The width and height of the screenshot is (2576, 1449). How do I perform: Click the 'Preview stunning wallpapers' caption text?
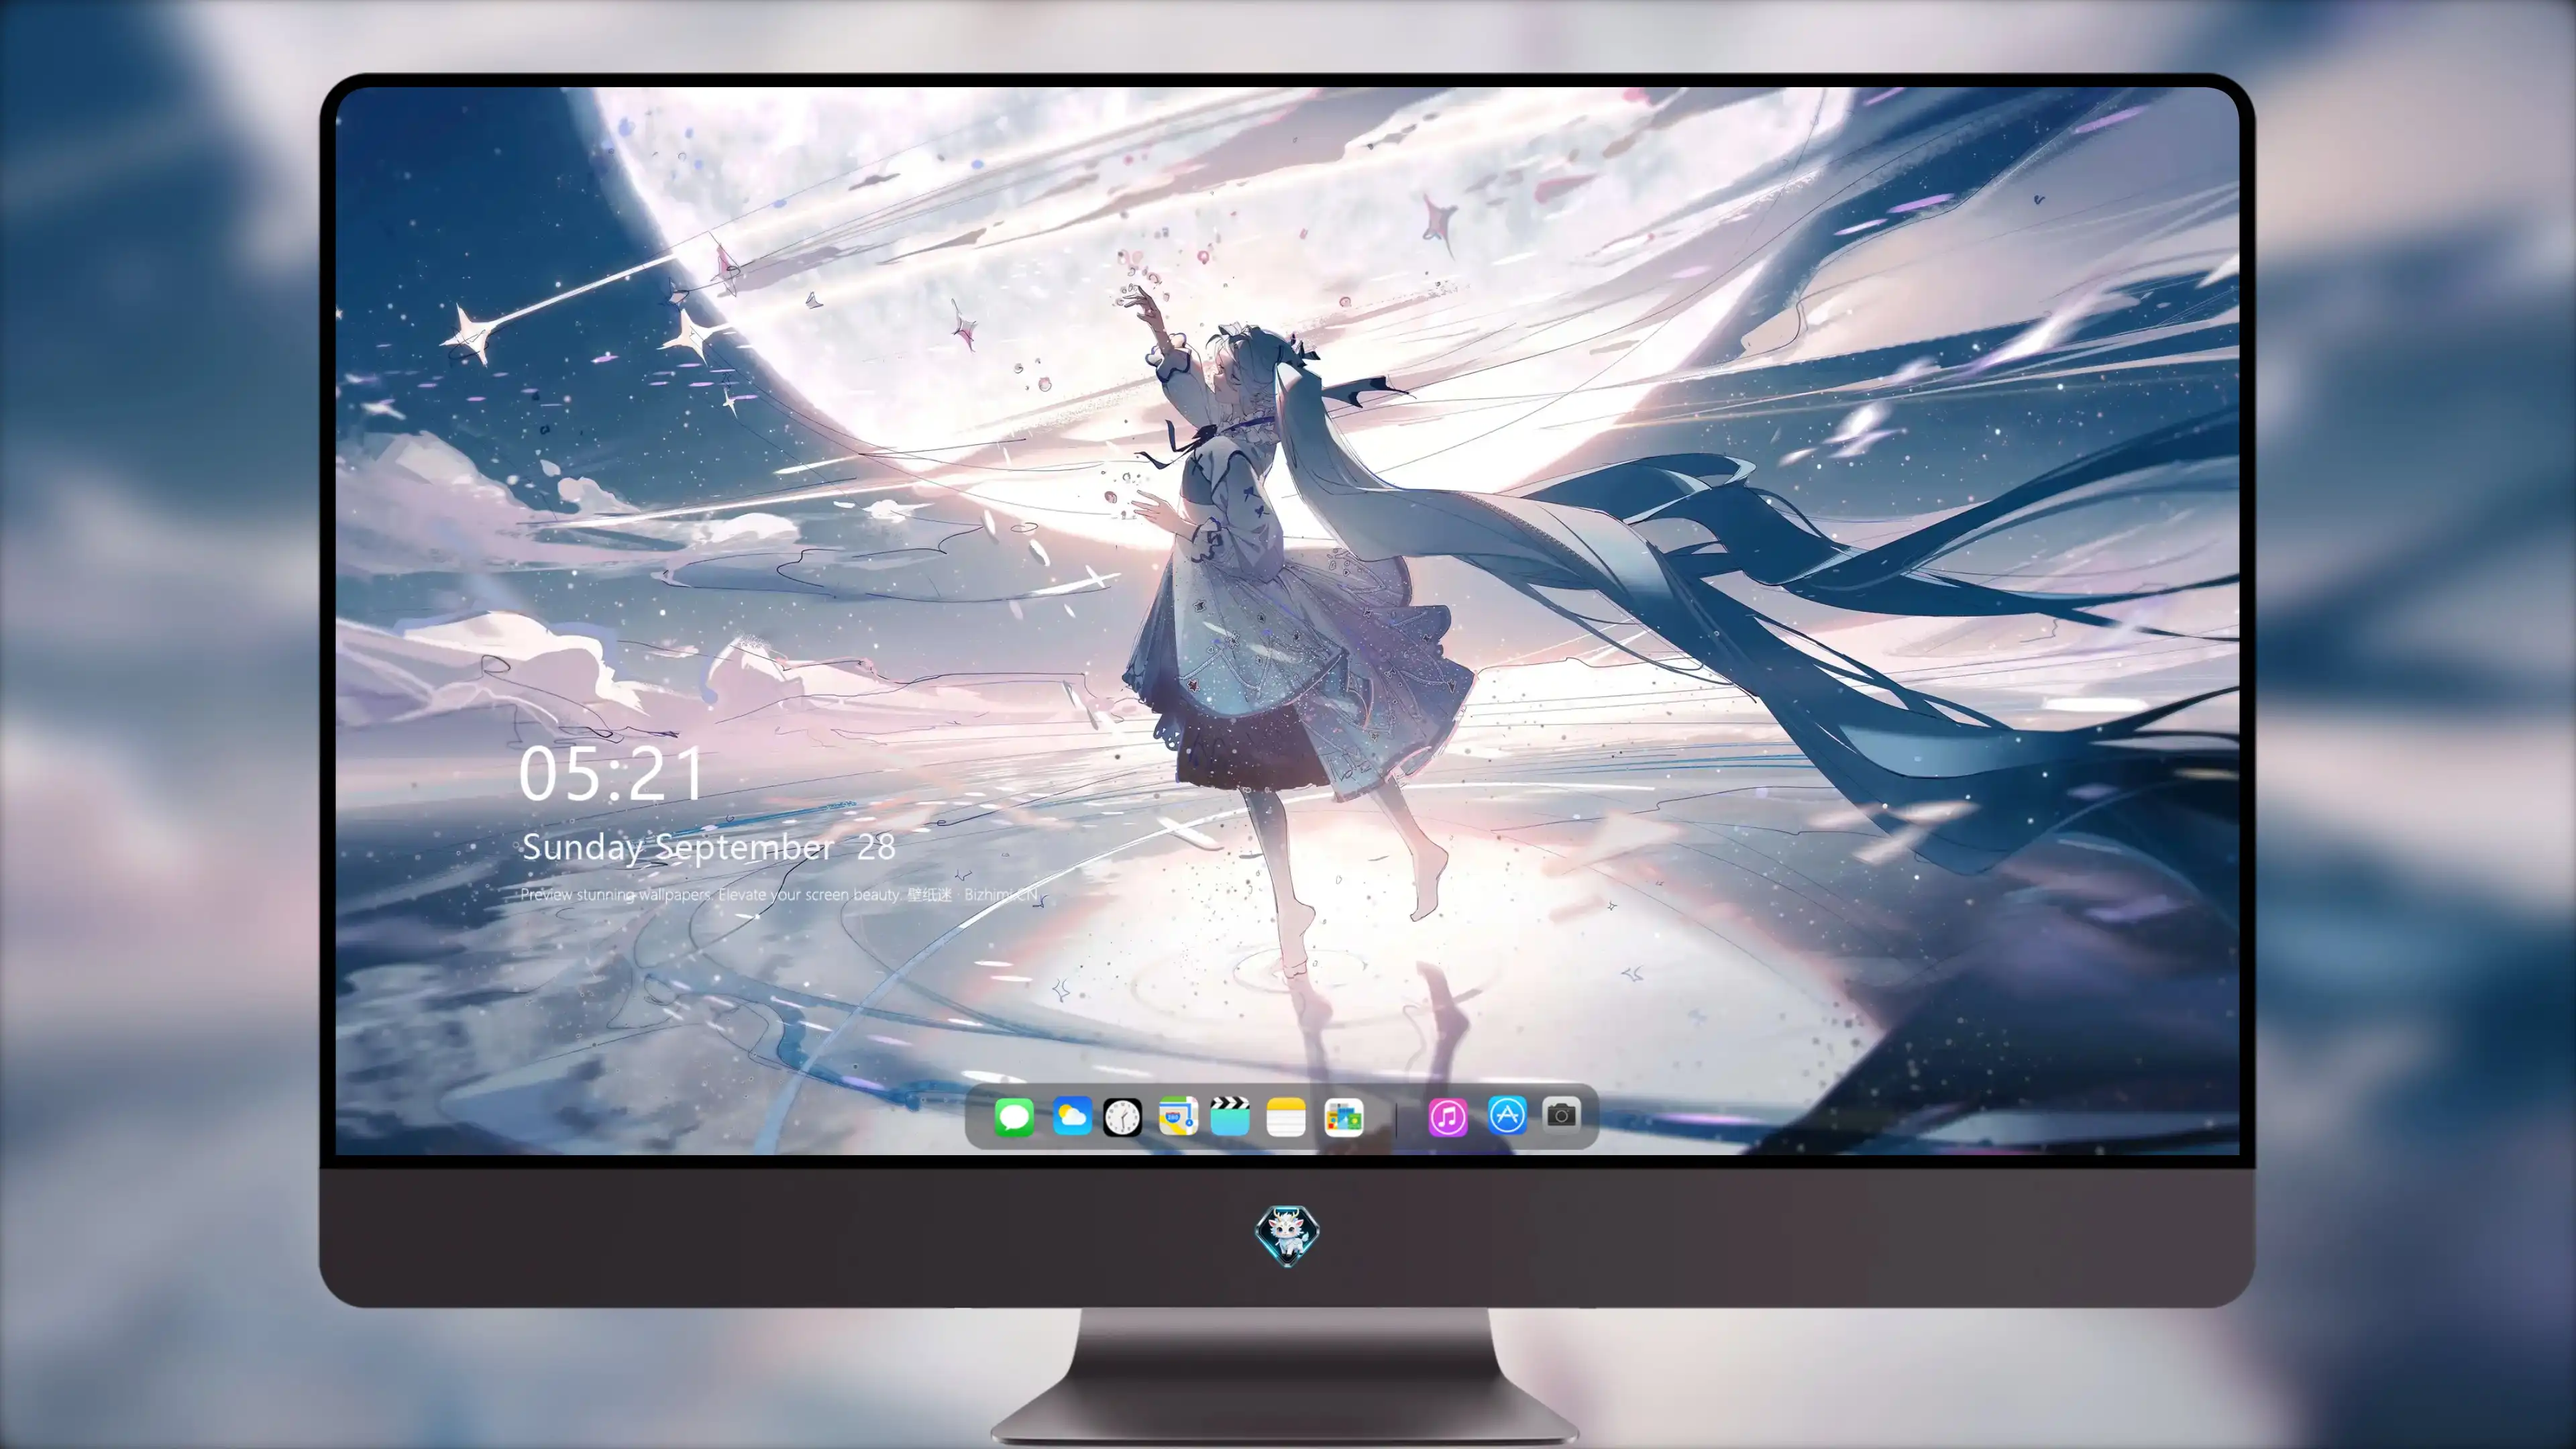coord(780,894)
